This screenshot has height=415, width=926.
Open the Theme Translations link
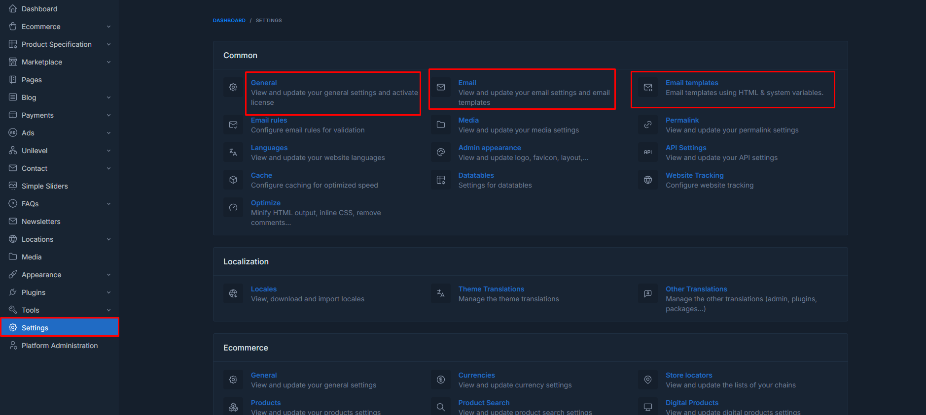(x=491, y=289)
